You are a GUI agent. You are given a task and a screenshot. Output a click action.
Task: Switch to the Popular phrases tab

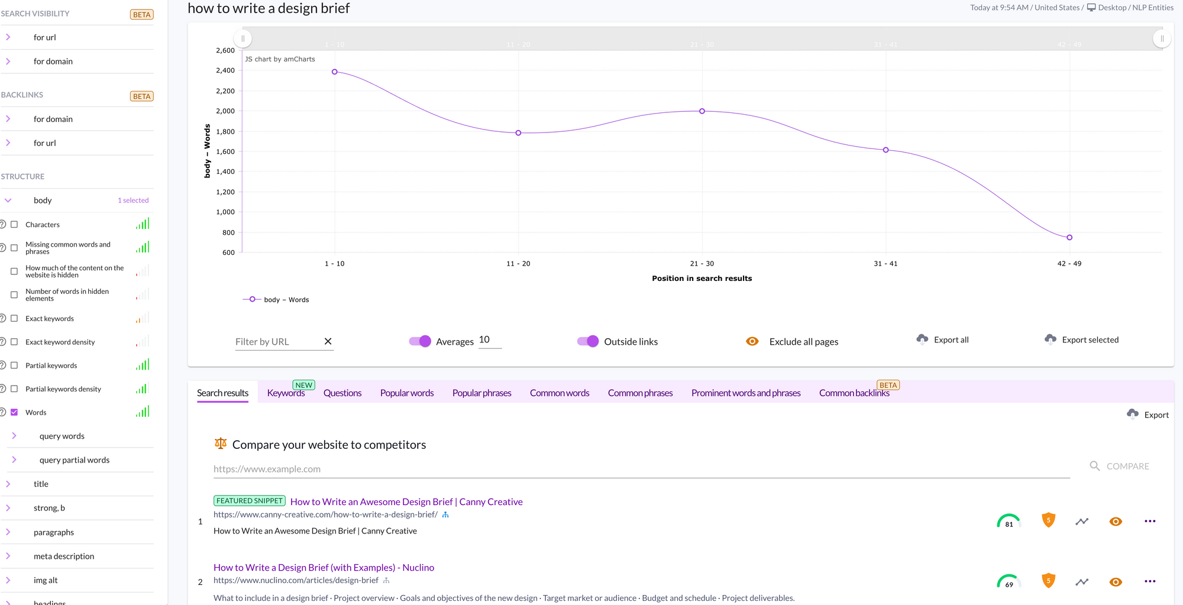481,393
